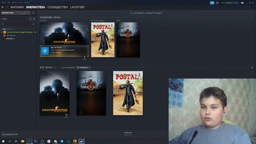Switch to Big Picture mode icon in the title bar
Screen dimensions: 256x144
(242, 3)
